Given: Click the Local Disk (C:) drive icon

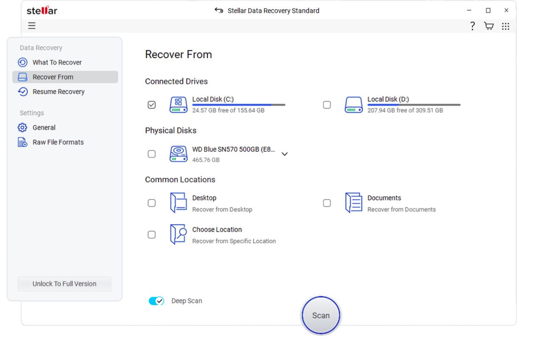Looking at the screenshot, I should pyautogui.click(x=179, y=104).
